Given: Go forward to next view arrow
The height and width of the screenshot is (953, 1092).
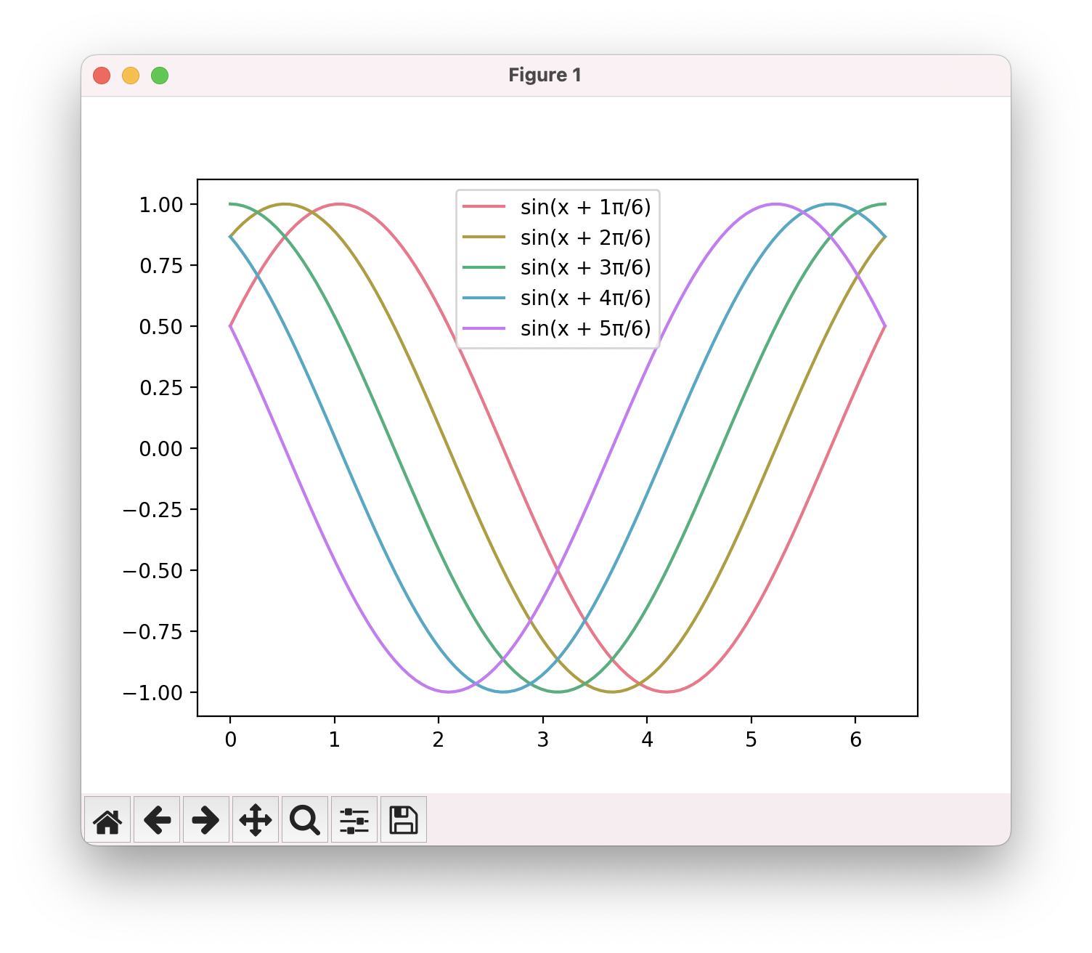Looking at the screenshot, I should [x=206, y=820].
